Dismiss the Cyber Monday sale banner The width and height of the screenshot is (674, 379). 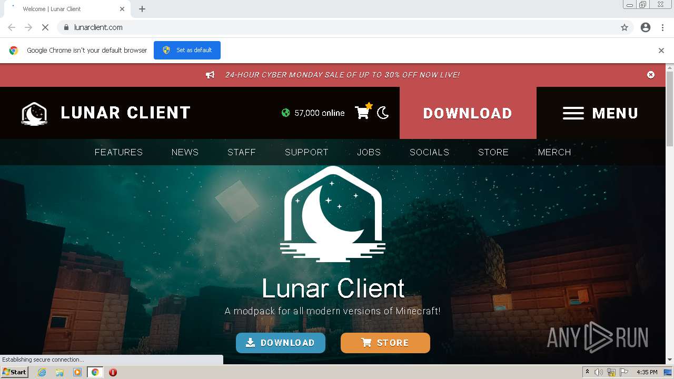point(651,75)
